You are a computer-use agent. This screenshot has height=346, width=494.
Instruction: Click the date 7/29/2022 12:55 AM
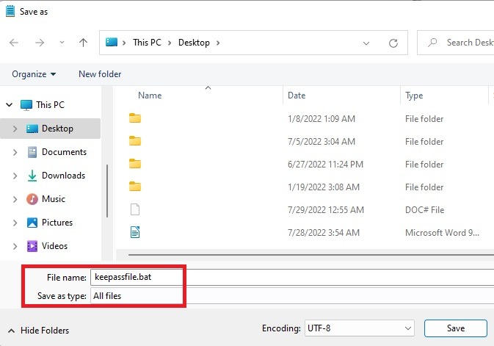point(326,210)
